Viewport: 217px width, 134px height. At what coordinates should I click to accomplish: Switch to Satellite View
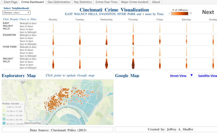click(207, 76)
